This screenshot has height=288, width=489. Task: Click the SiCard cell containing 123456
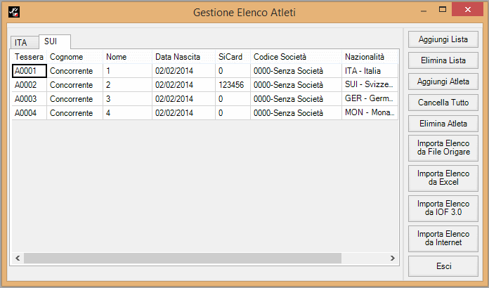pyautogui.click(x=233, y=85)
